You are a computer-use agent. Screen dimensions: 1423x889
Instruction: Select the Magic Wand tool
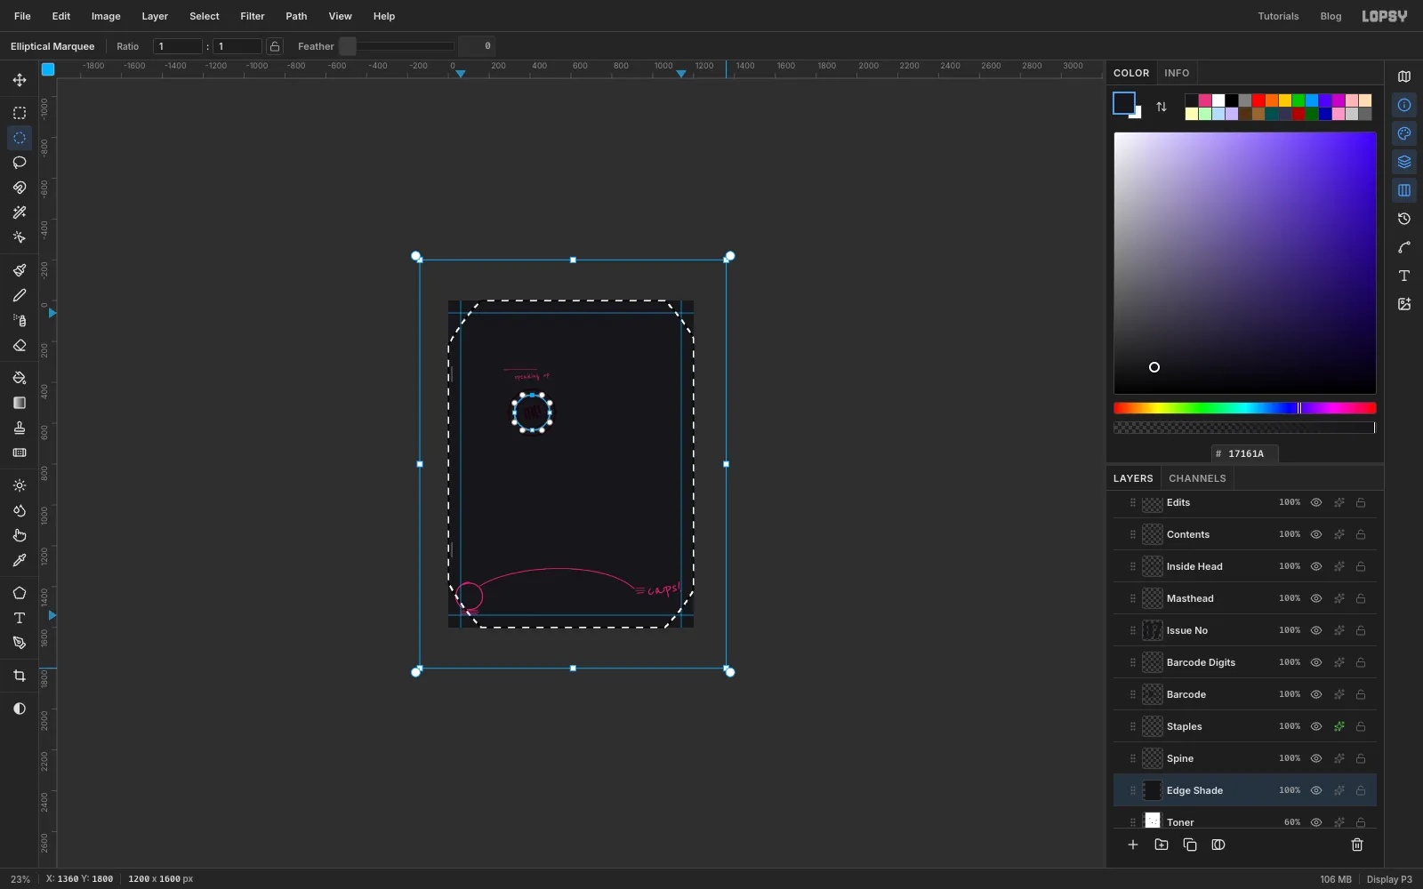coord(20,212)
